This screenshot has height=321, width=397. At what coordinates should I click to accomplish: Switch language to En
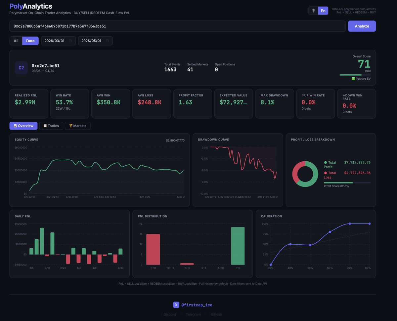tap(323, 11)
